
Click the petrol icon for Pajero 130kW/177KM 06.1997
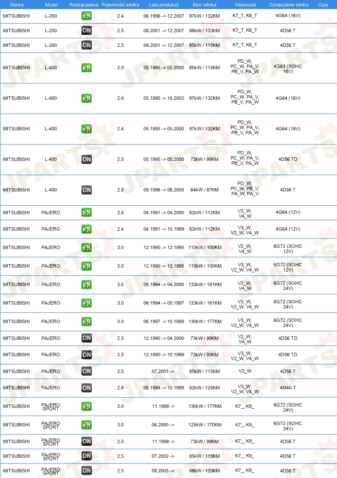click(86, 322)
